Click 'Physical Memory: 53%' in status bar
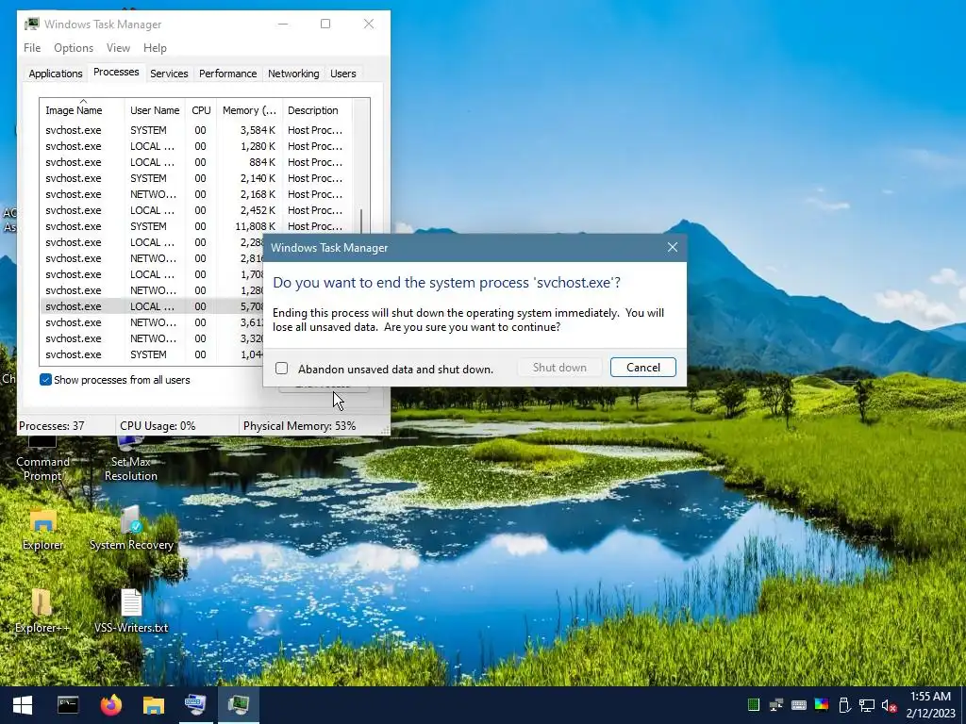This screenshot has height=724, width=966. coord(299,426)
